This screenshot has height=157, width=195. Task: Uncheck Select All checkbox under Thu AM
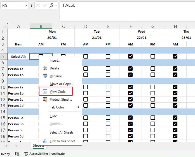click(x=175, y=56)
